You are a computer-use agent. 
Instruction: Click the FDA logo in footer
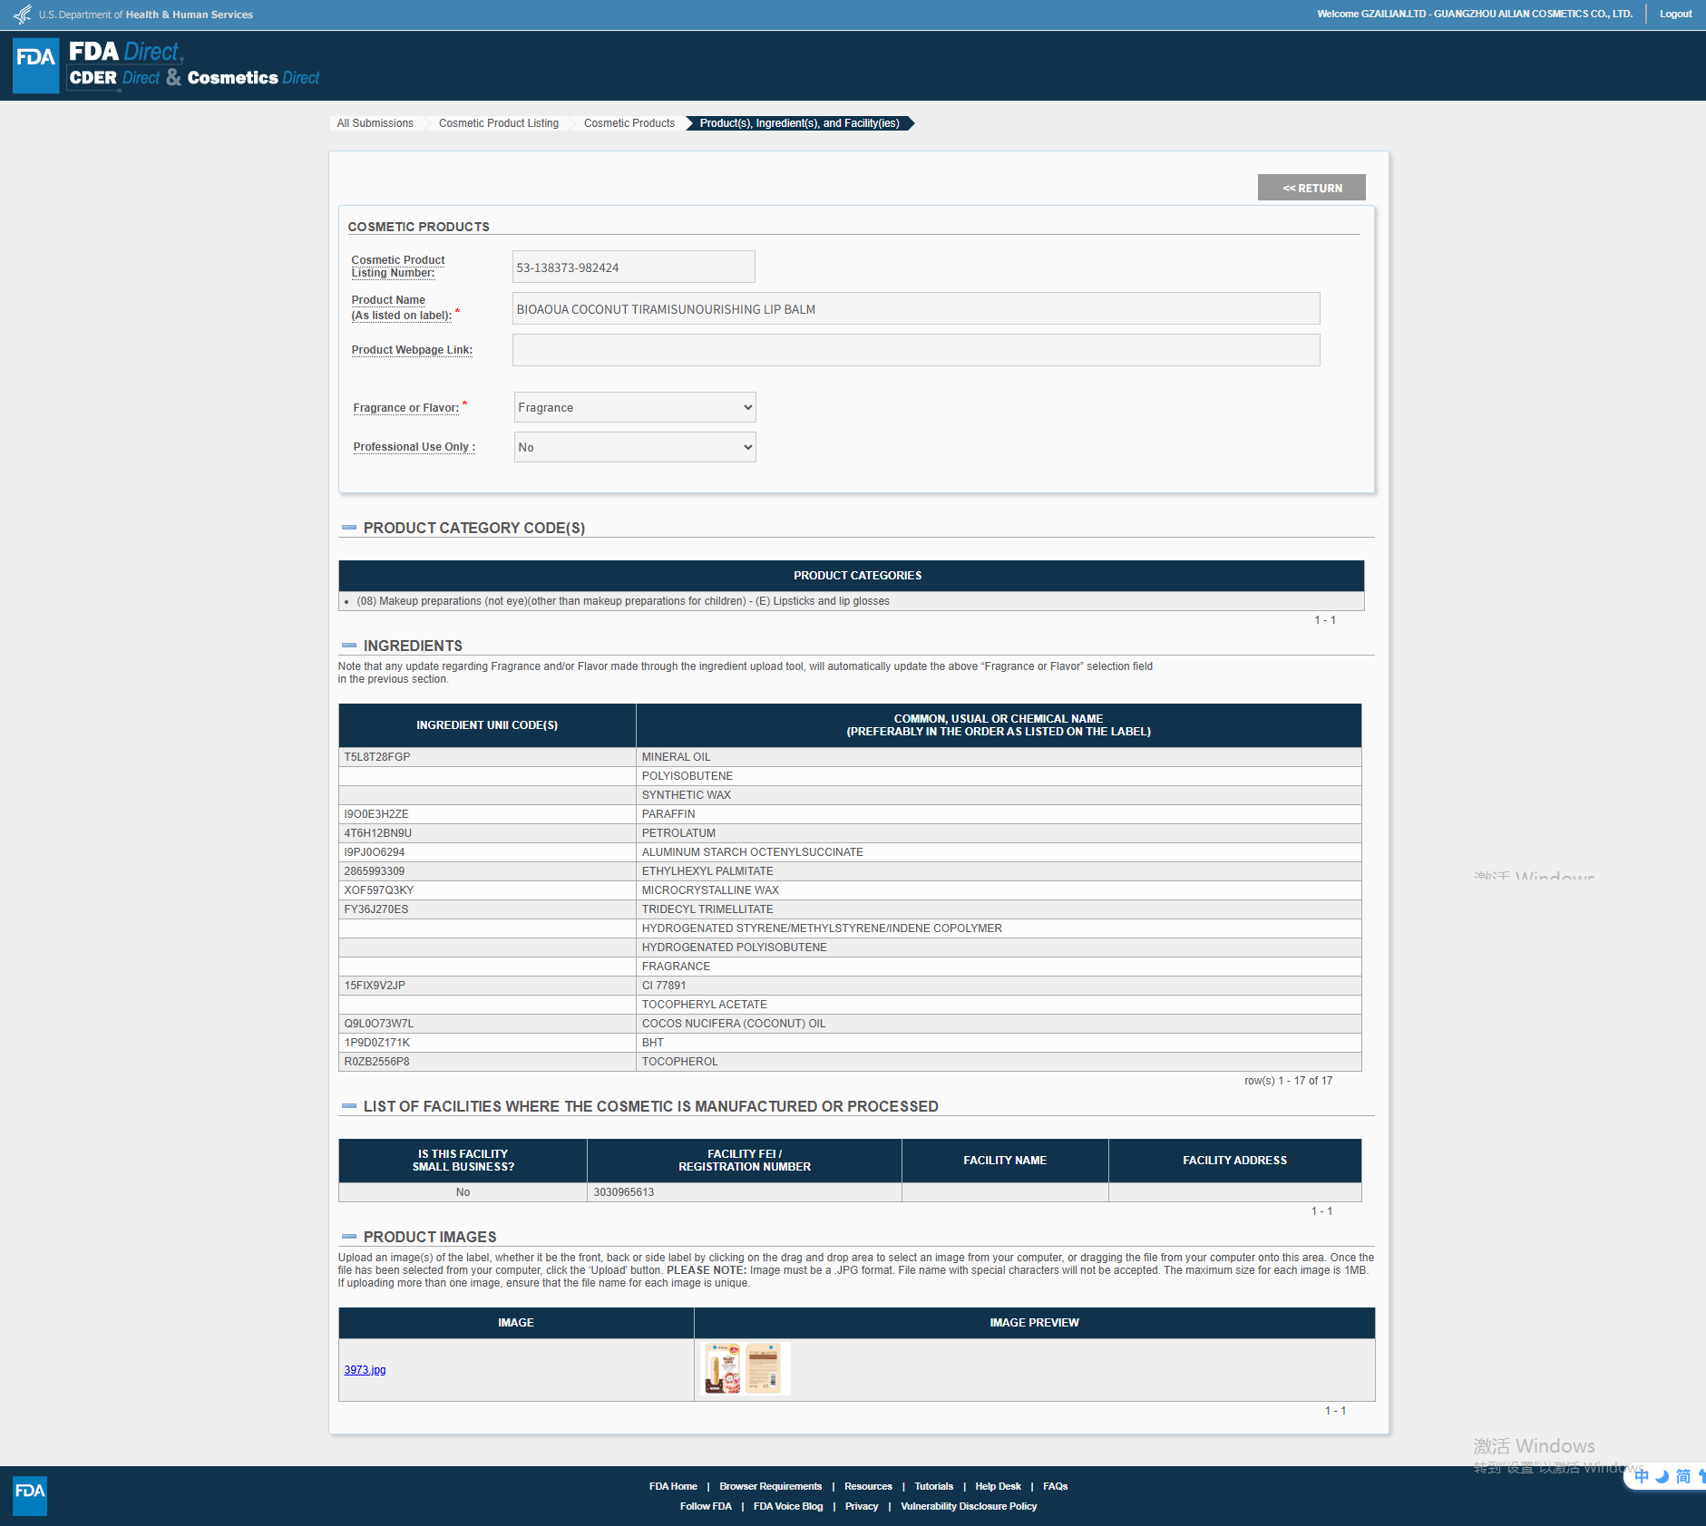pyautogui.click(x=30, y=1495)
